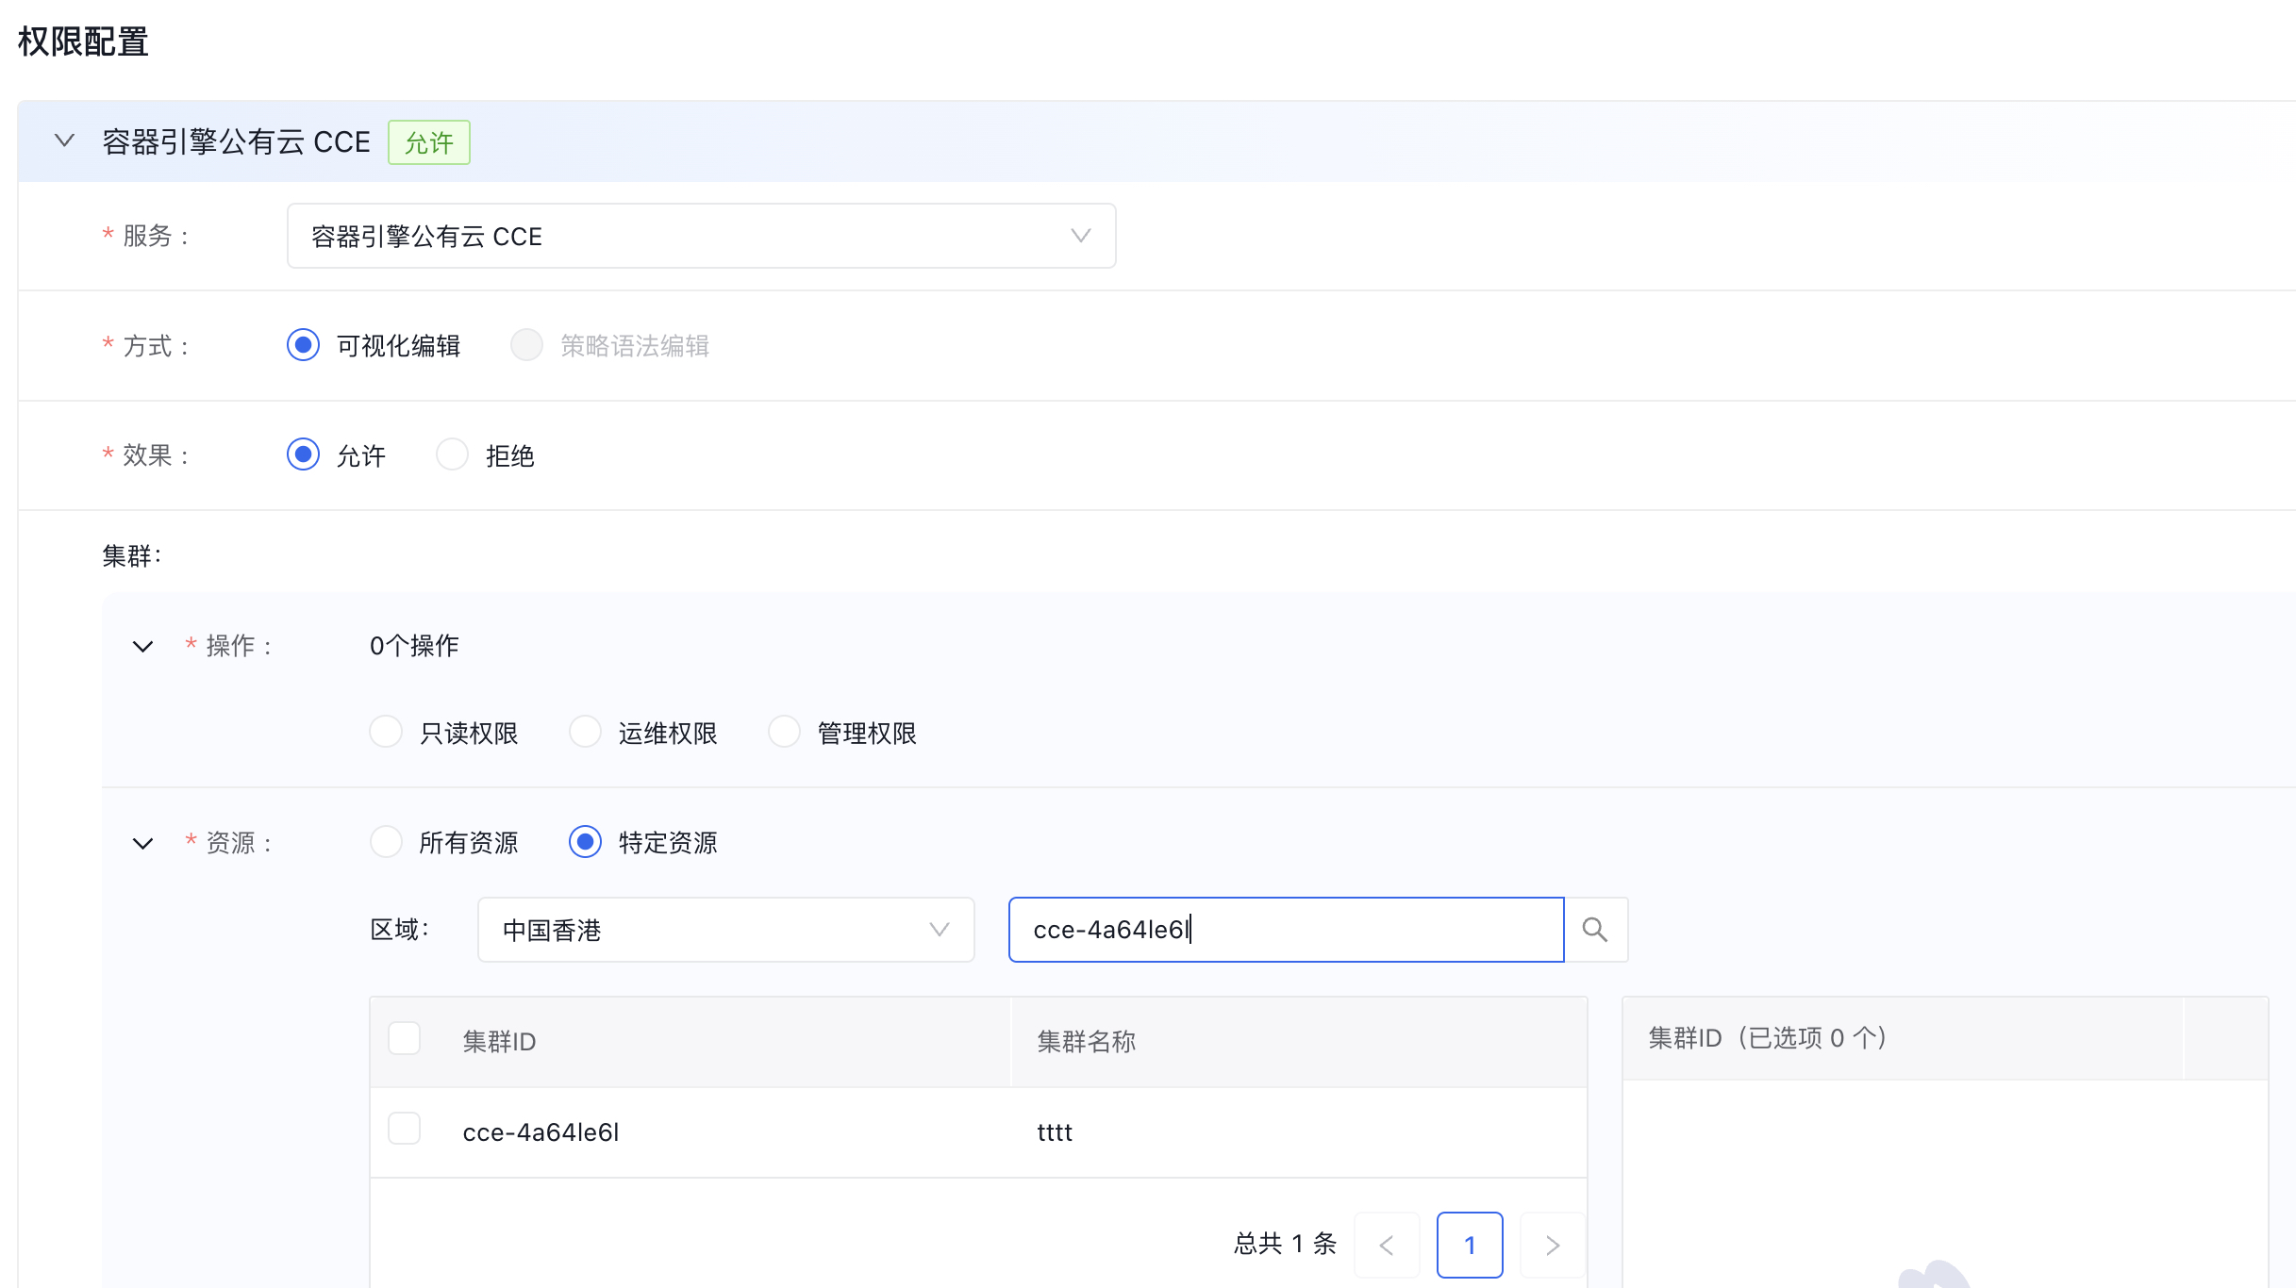The width and height of the screenshot is (2296, 1288).
Task: Click the cce-4a64le6l cluster ID cell
Action: [541, 1132]
